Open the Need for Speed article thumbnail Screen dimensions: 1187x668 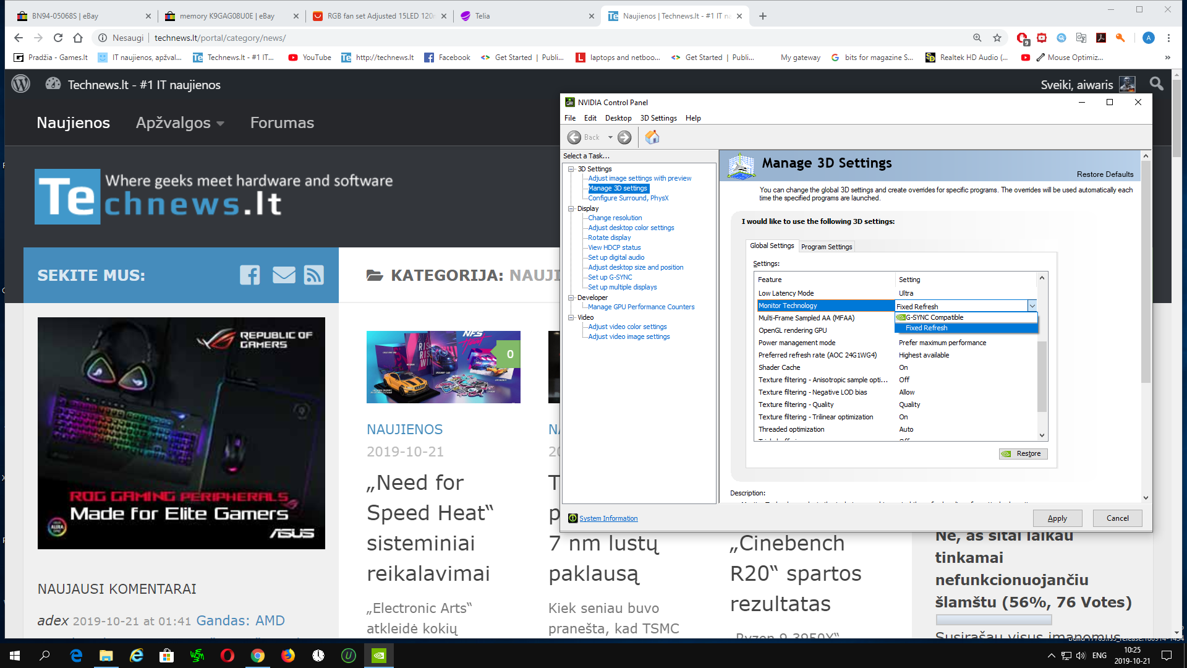443,367
